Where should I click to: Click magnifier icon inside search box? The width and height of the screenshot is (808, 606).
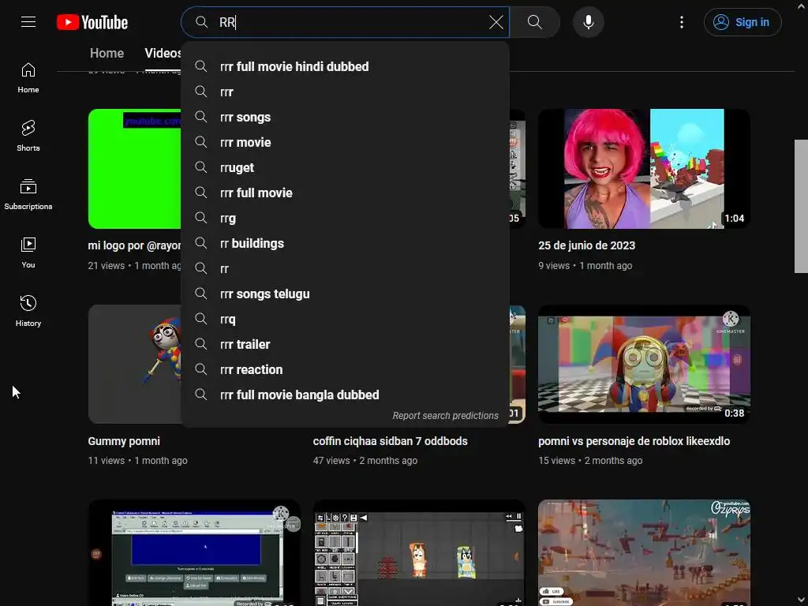(x=201, y=22)
